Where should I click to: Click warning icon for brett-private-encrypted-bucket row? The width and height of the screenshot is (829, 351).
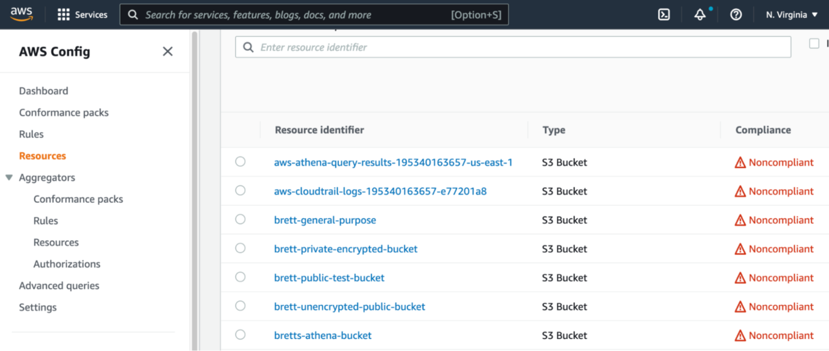coord(740,249)
